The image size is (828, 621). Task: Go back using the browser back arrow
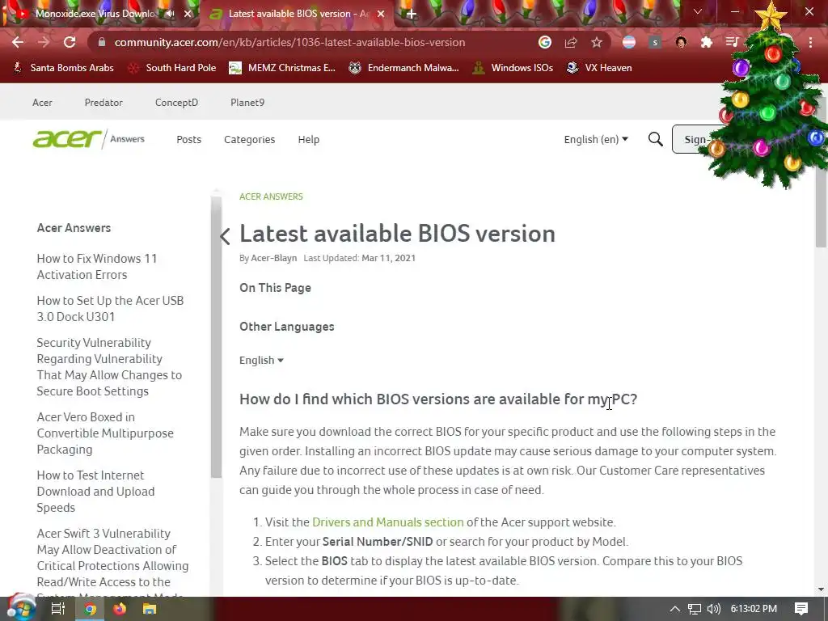click(x=18, y=42)
